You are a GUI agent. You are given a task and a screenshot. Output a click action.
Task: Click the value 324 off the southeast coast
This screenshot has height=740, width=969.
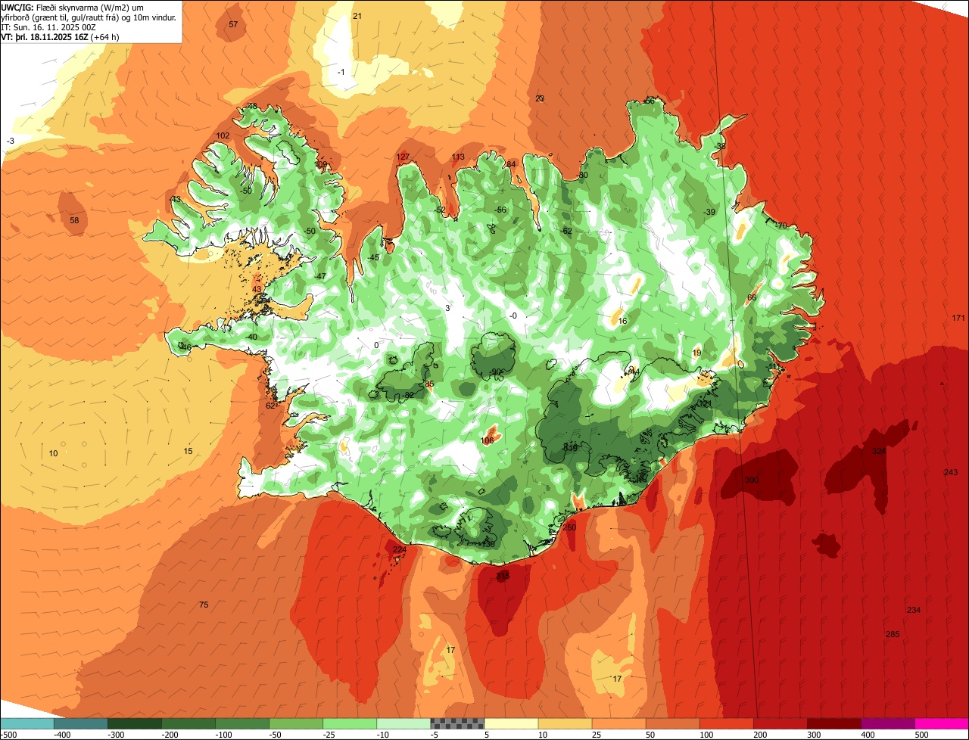tap(878, 451)
